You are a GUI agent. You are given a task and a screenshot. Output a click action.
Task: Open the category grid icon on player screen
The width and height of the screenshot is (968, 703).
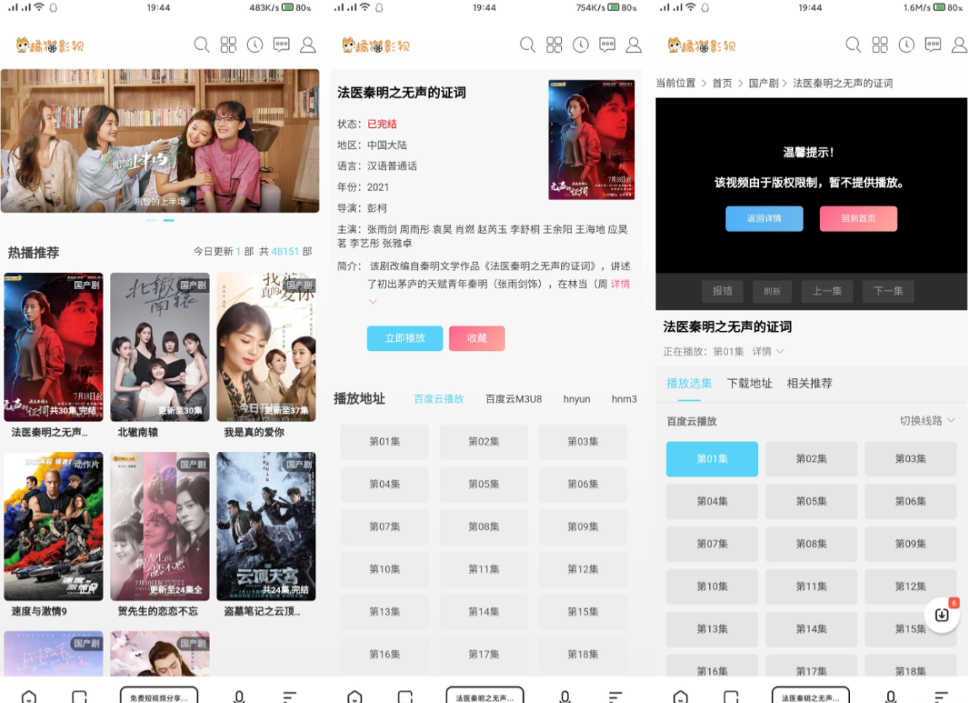880,45
